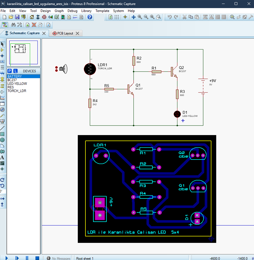254x260 pixels.
Task: Select the 2D text 'A' tool
Action: click(x=2, y=158)
